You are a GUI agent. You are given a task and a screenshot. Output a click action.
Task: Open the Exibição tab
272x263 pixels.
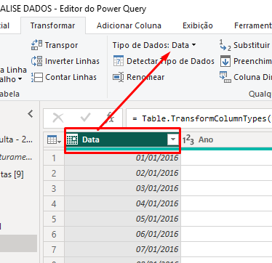tap(198, 25)
